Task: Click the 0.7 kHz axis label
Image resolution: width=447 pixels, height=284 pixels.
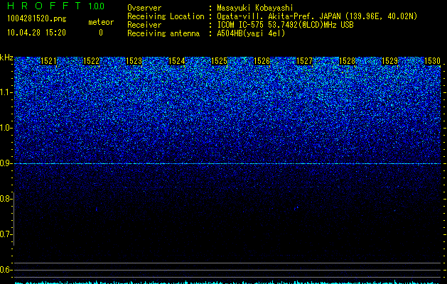Action: 5,234
